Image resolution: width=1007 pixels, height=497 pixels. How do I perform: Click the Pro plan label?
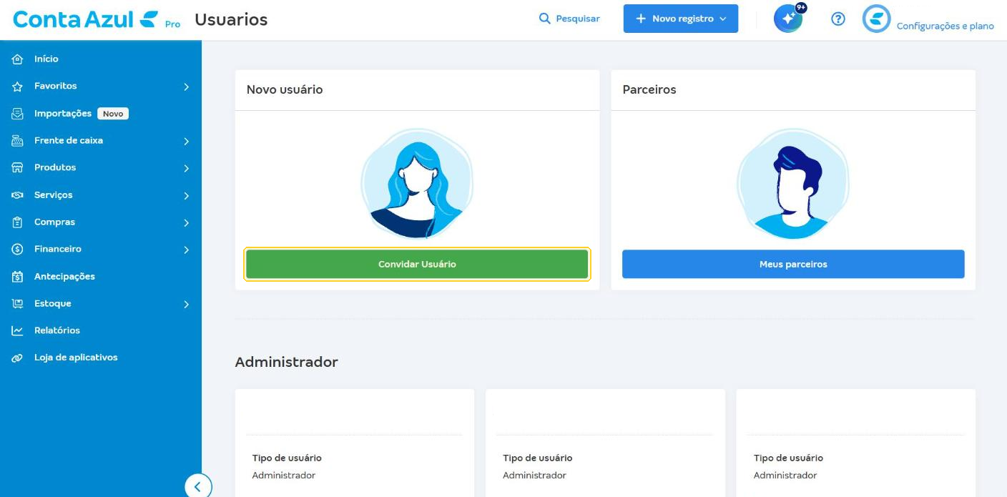[172, 24]
